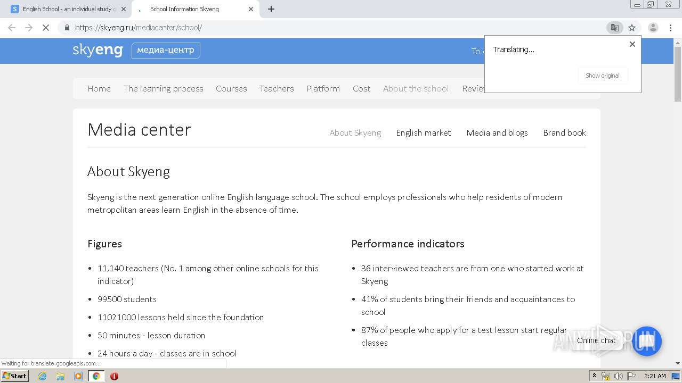Go to the Home menu item
The image size is (682, 383).
click(99, 89)
